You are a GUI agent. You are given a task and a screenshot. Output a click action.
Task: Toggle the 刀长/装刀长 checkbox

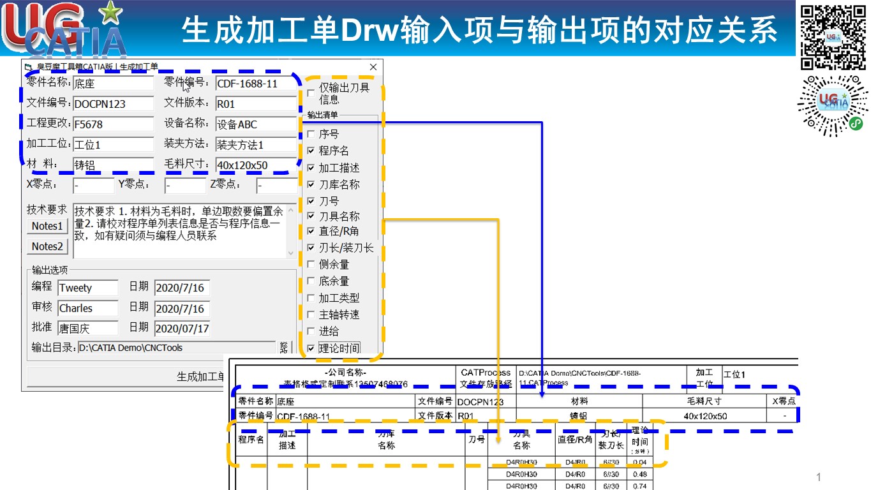tap(311, 248)
